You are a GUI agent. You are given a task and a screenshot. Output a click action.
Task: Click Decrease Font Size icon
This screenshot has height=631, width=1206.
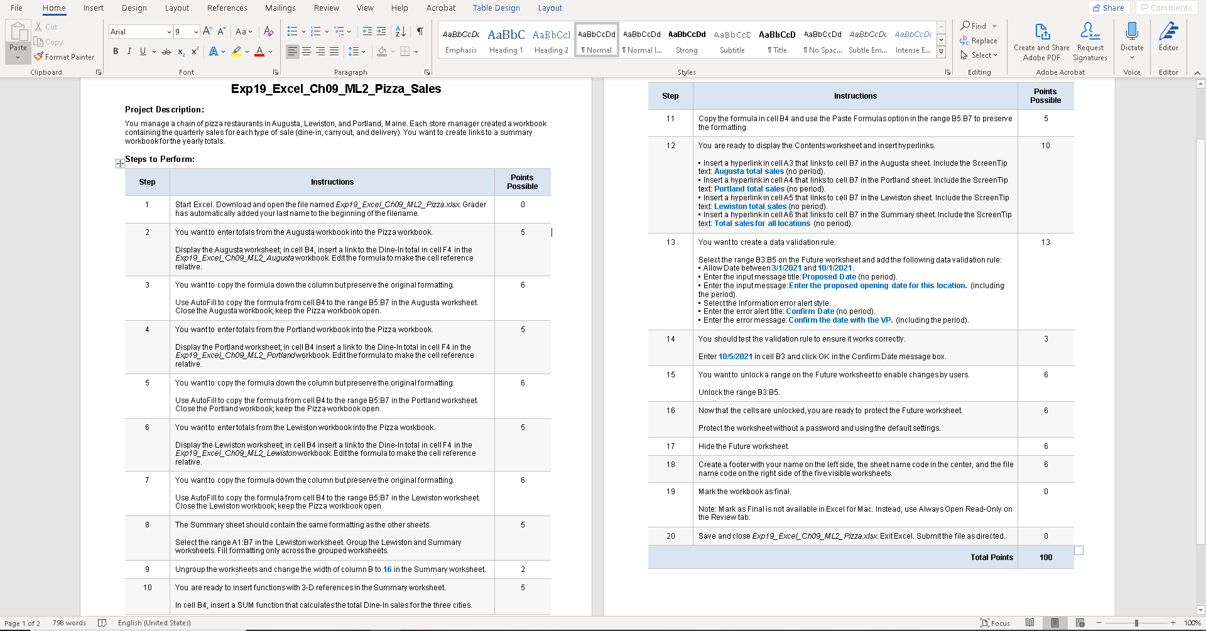222,31
